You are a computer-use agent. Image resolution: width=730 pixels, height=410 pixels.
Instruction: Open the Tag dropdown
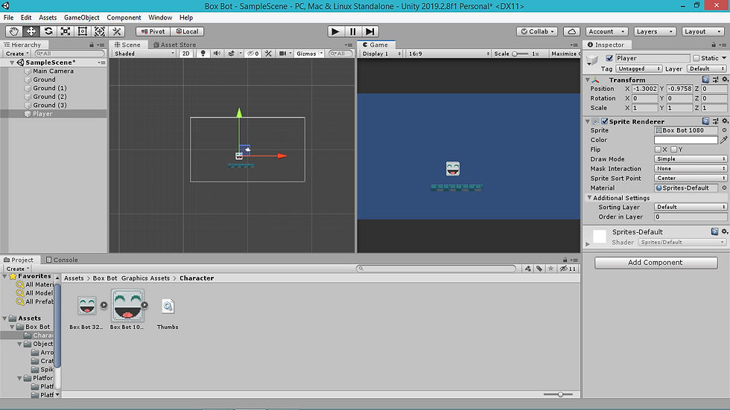639,68
